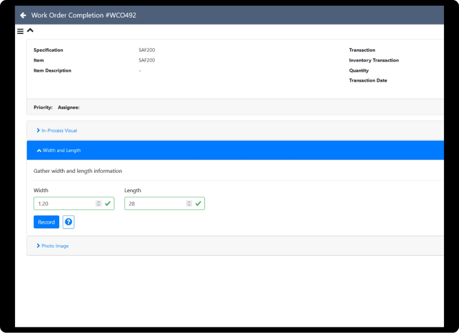Open the hamburger menu icon
The image size is (459, 333).
tap(20, 31)
